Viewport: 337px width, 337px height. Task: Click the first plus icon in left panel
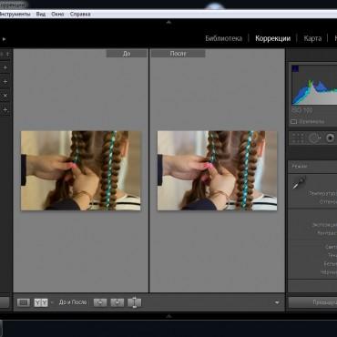[5, 67]
